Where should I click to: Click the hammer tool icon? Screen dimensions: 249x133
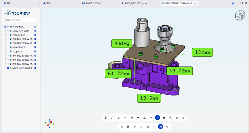tap(171, 118)
